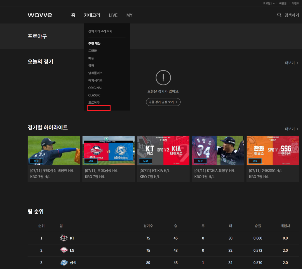Viewport: 302px width, 269px height.
Task: Choose 예능 in the category menu
Action: pos(91,58)
